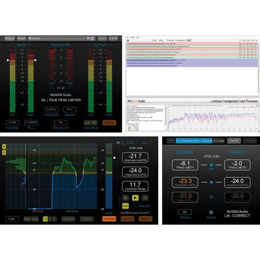Viewport: 260px width, 260px height.
Task: Click Loudness Range 11.7 readout
Action: (x=135, y=186)
